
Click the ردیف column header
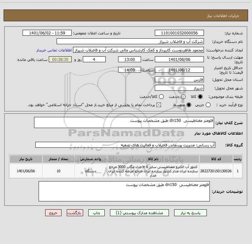point(238,159)
